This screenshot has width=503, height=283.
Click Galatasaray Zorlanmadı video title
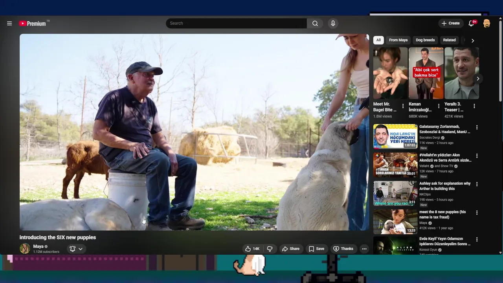coord(444,129)
